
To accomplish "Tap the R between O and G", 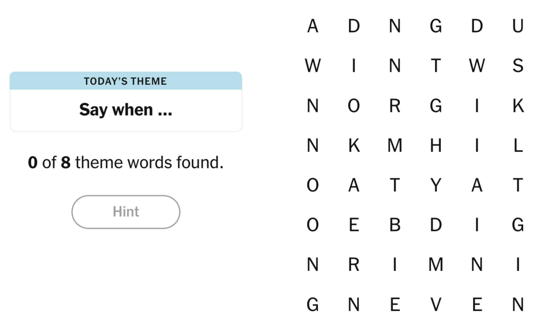I will tap(395, 106).
